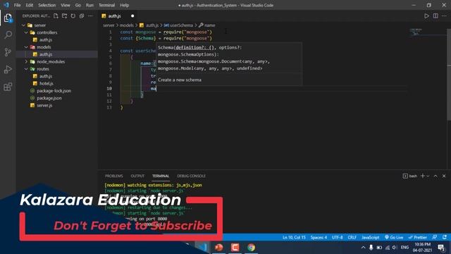Open server.js file
The height and width of the screenshot is (254, 451).
click(x=44, y=105)
